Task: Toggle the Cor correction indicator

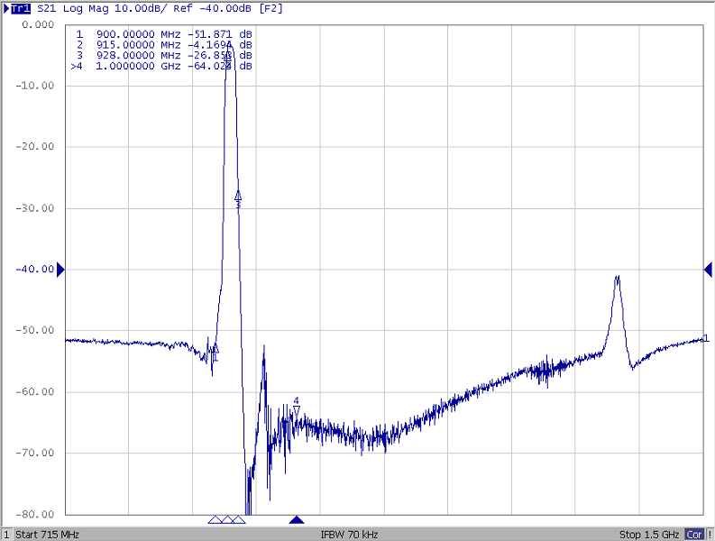Action: (693, 535)
